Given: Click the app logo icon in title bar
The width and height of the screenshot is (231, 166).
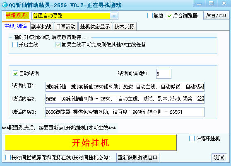Looking at the screenshot, I should click(5, 5).
